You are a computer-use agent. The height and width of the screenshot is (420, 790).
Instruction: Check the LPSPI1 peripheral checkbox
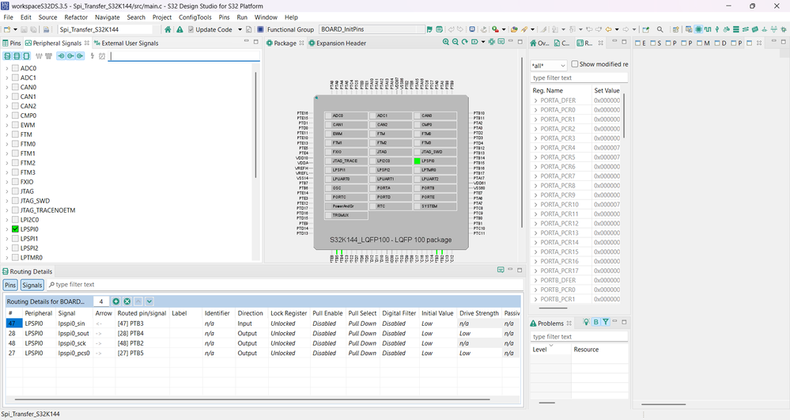(x=15, y=239)
